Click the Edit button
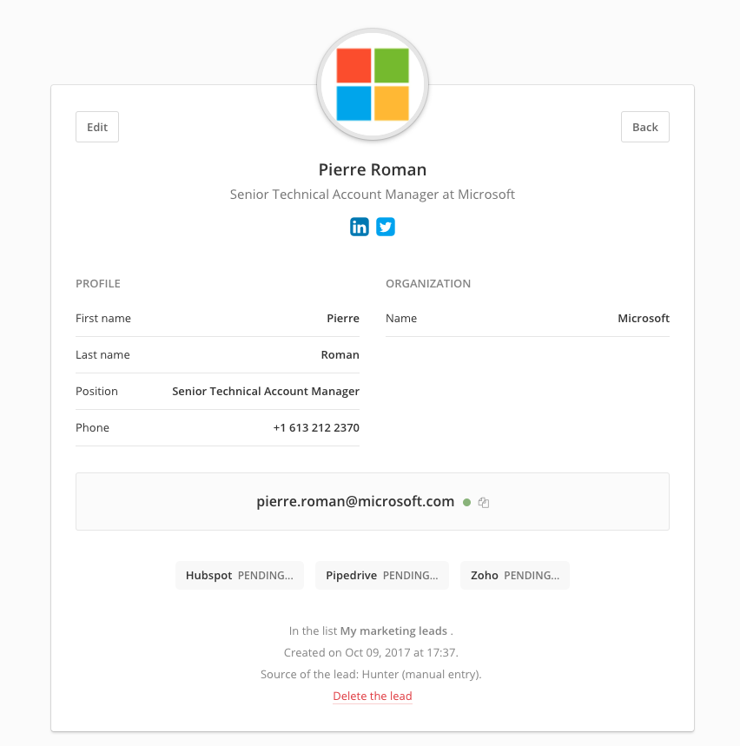This screenshot has height=746, width=740. 97,127
